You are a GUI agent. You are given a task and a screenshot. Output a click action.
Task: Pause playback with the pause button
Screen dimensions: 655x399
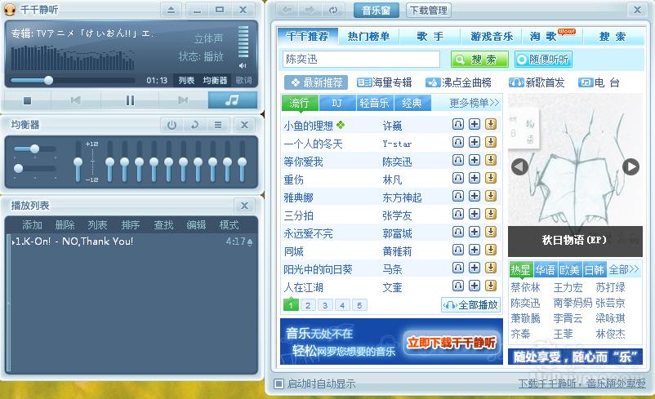[130, 100]
